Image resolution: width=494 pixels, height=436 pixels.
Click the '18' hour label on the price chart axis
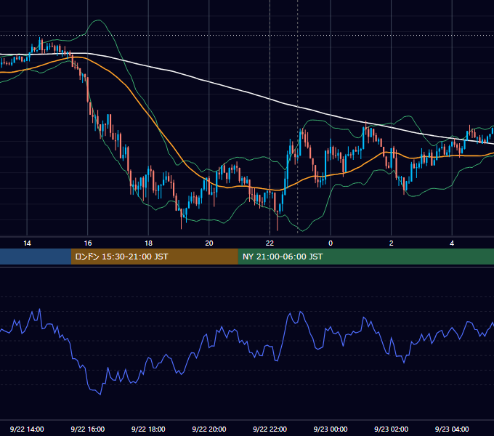click(148, 243)
